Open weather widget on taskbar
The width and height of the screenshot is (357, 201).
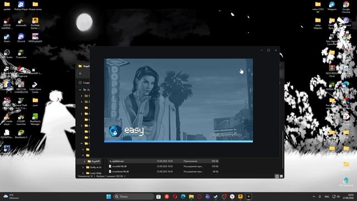pos(11,197)
